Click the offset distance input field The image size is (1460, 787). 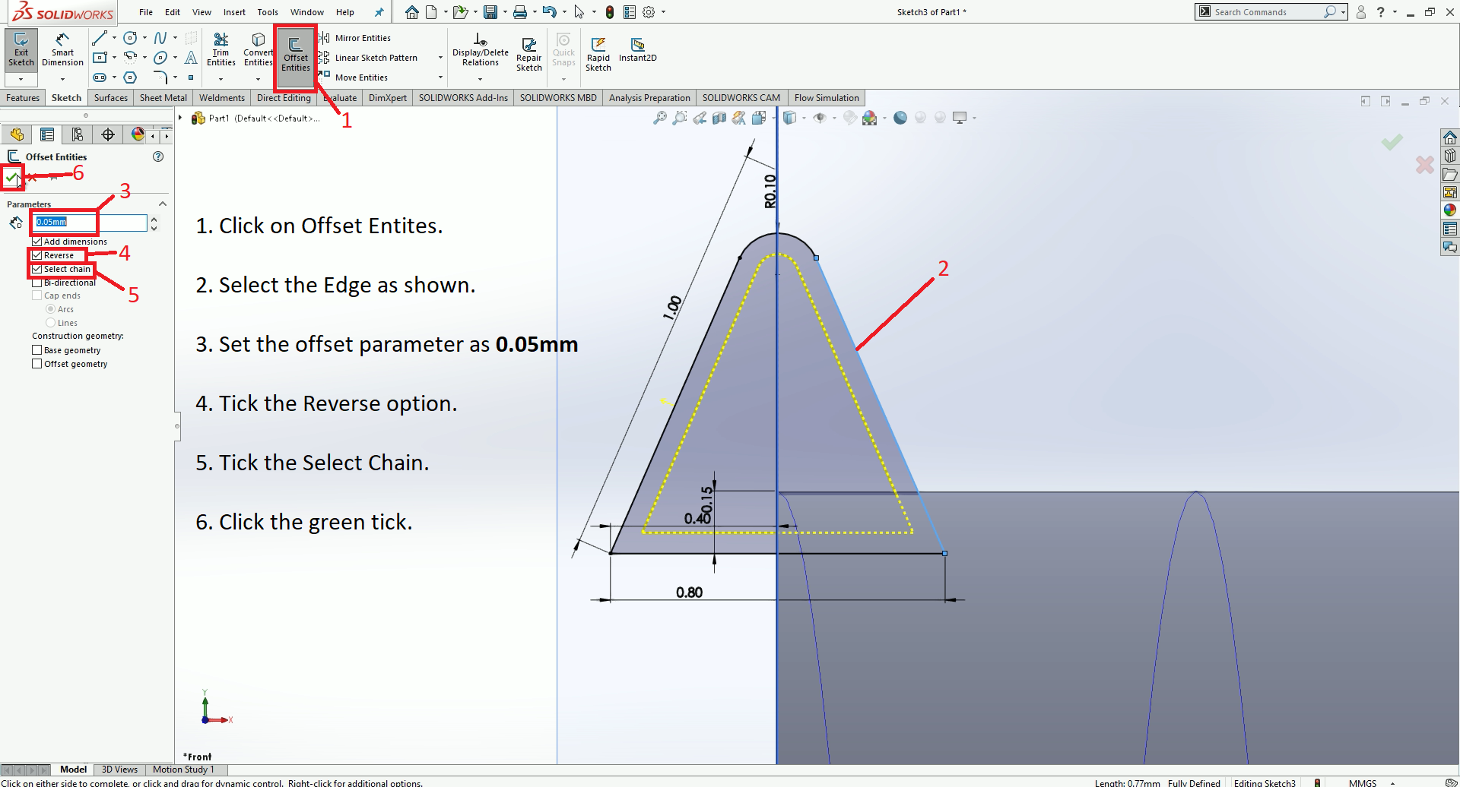coord(89,222)
